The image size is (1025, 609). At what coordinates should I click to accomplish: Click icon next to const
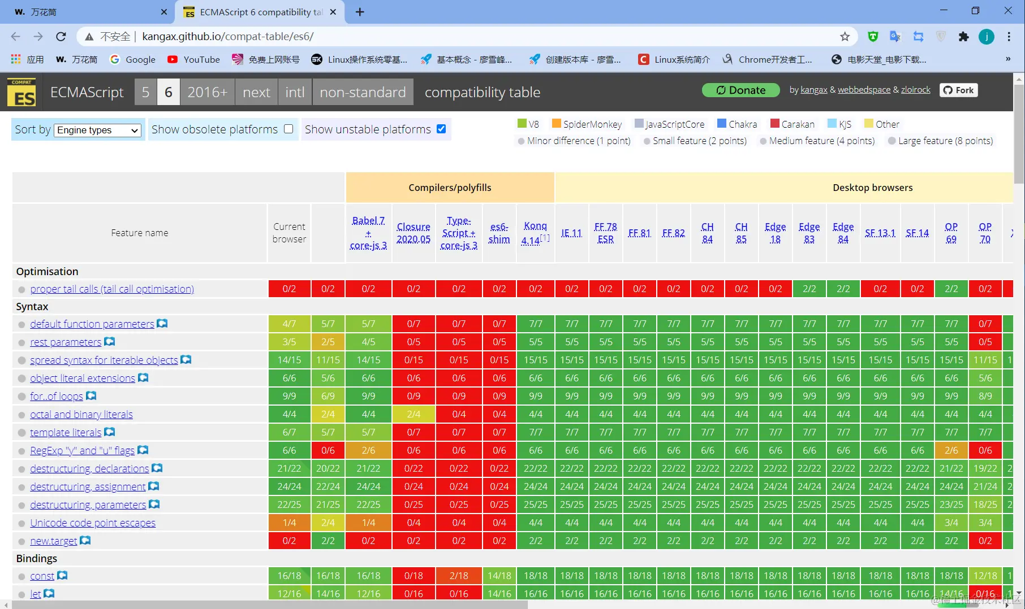[x=62, y=575]
